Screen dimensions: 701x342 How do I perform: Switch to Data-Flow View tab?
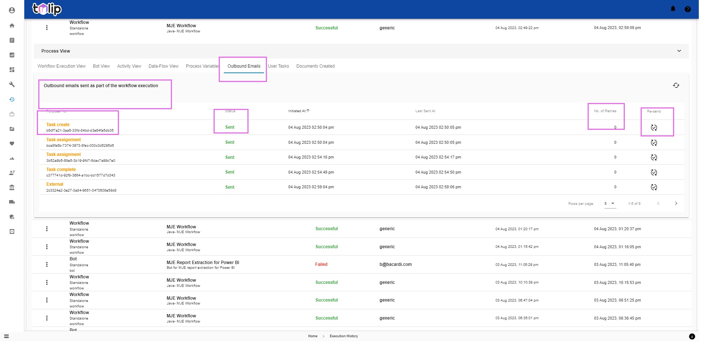coord(163,66)
